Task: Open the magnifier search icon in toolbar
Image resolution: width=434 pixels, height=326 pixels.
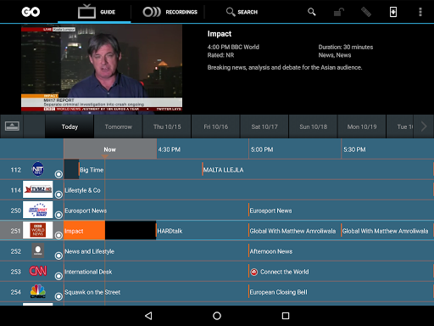Action: [312, 12]
